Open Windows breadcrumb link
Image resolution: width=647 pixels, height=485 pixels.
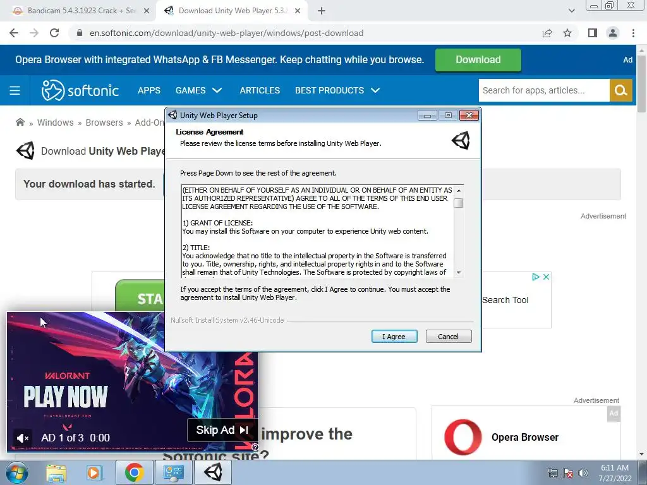[56, 123]
